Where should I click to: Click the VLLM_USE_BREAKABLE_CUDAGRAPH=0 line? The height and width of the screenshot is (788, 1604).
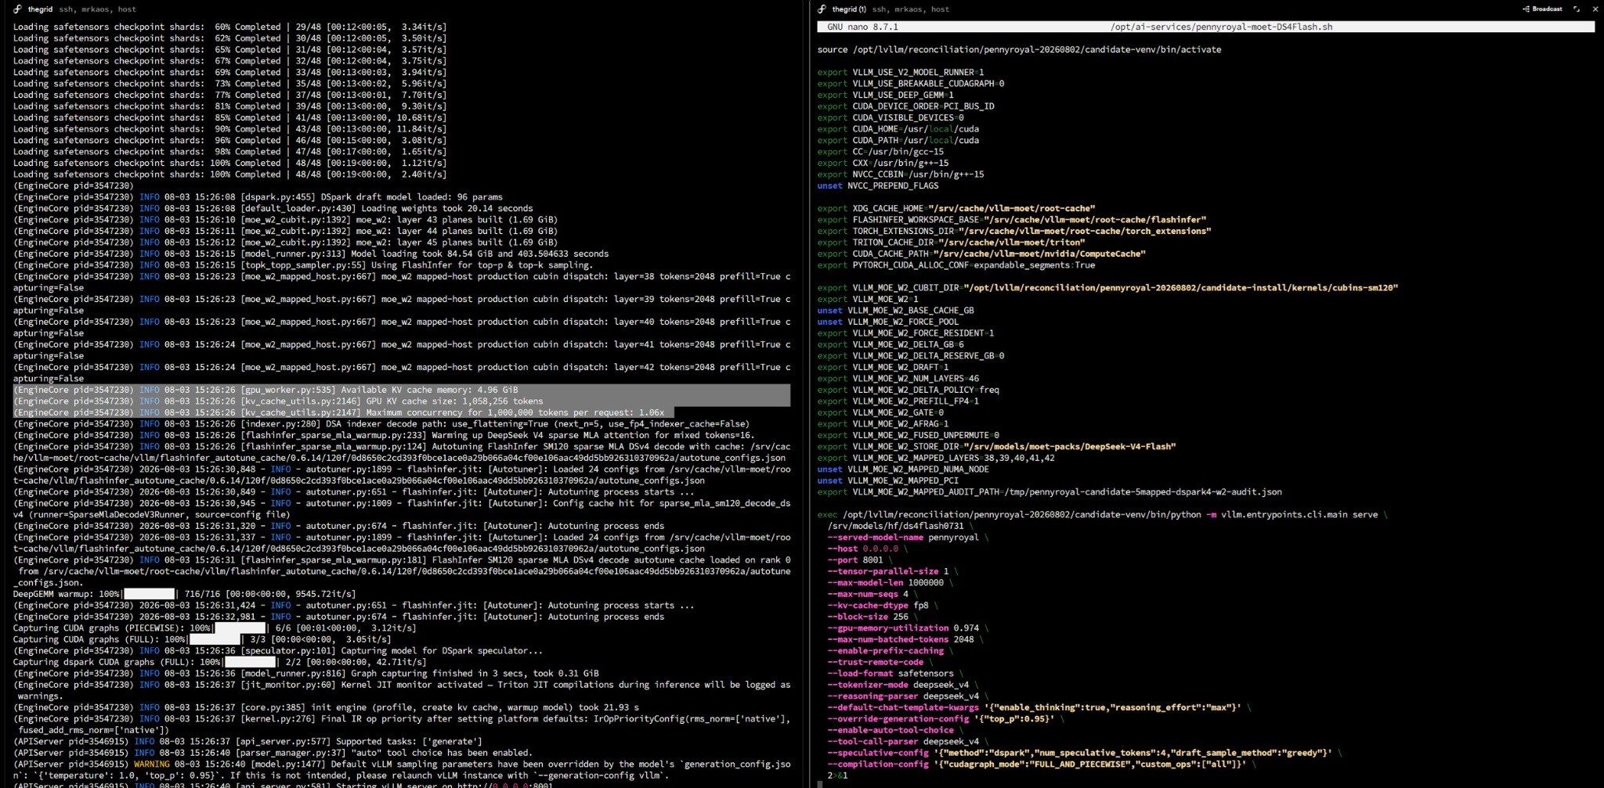coord(911,84)
